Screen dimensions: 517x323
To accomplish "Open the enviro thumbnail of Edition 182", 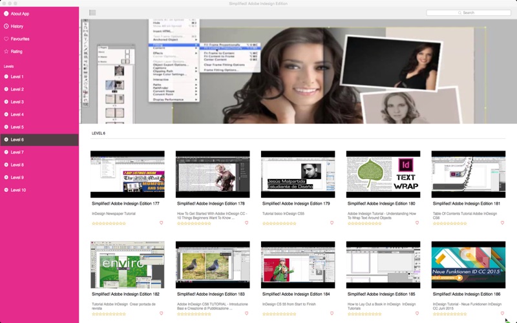I will (127, 265).
